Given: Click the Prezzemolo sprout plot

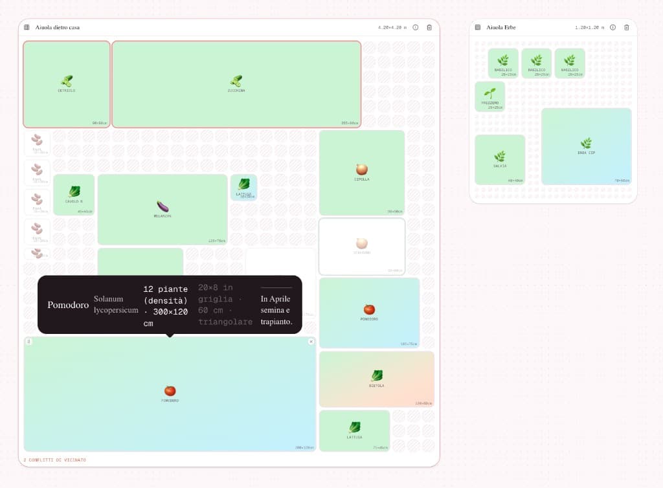Looking at the screenshot, I should [x=489, y=96].
